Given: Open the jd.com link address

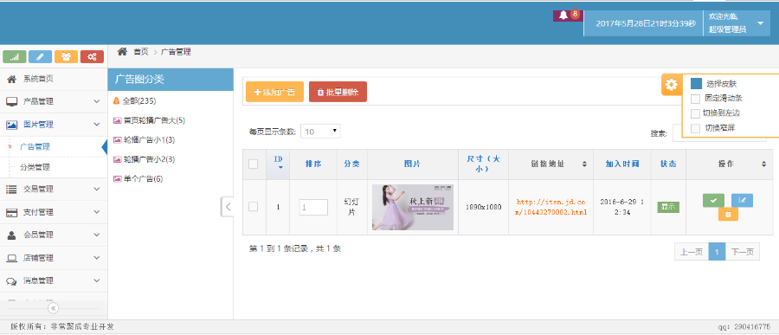Looking at the screenshot, I should click(551, 207).
